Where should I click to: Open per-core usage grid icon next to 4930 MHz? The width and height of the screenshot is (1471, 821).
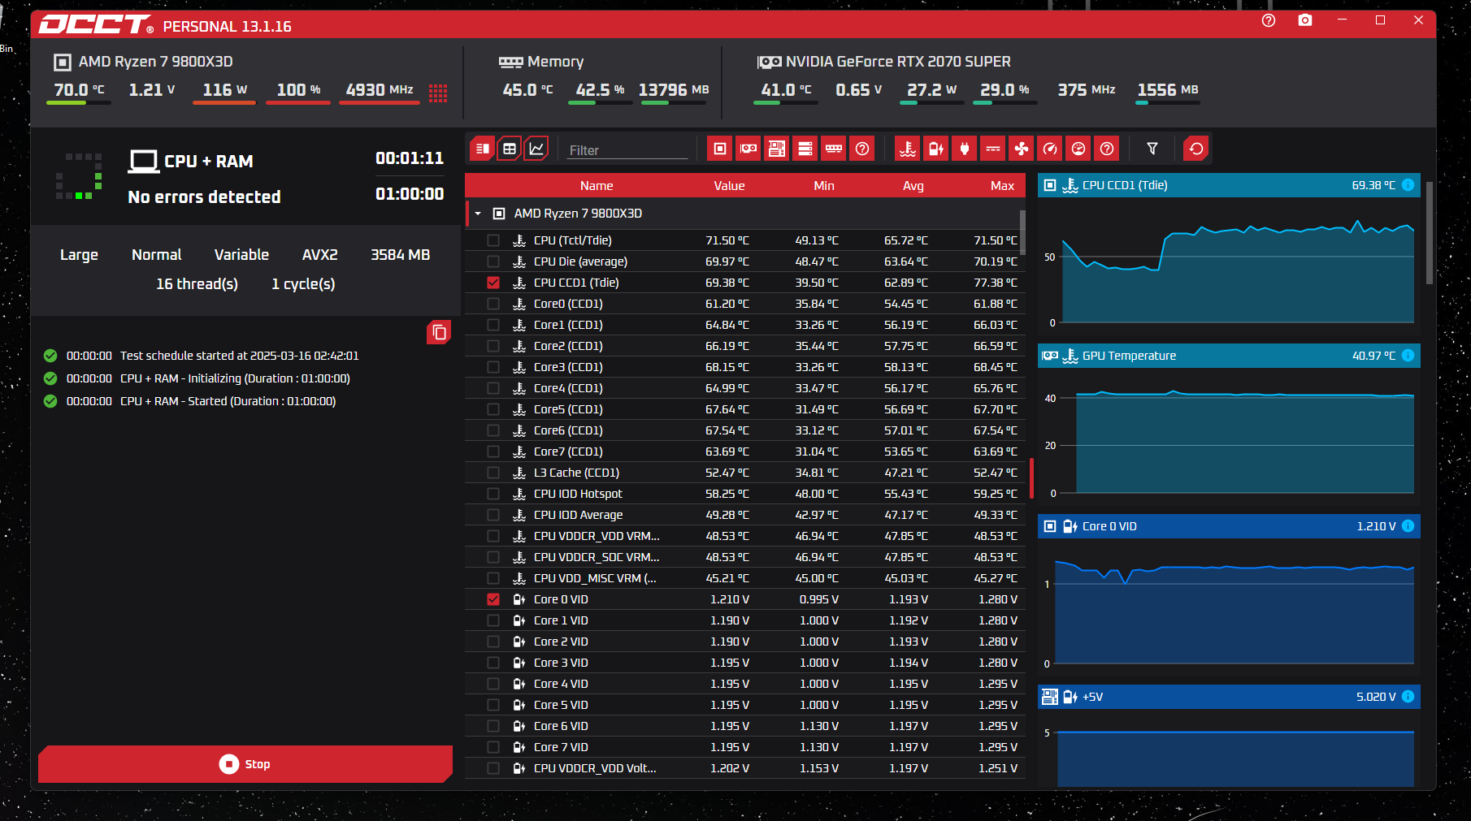tap(438, 93)
